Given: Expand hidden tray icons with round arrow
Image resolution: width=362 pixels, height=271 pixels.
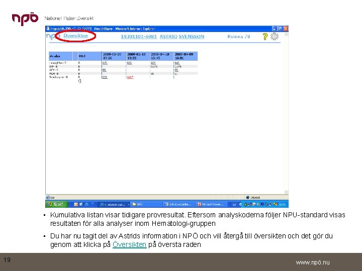Looking at the screenshot, I should pyautogui.click(x=240, y=204).
